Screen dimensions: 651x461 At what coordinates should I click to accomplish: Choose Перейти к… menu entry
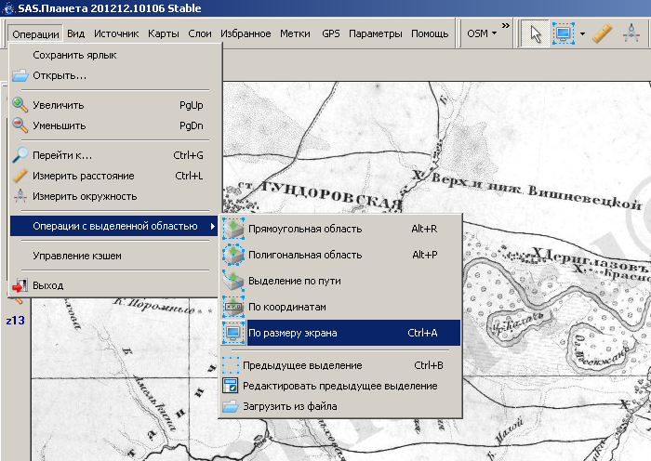[x=113, y=155]
